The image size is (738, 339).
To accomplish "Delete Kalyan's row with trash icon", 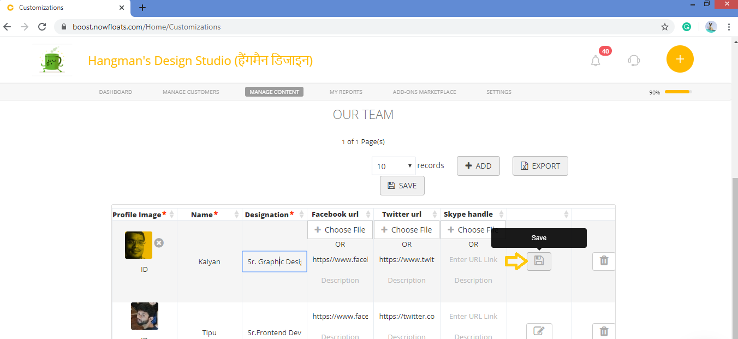I will tap(604, 261).
